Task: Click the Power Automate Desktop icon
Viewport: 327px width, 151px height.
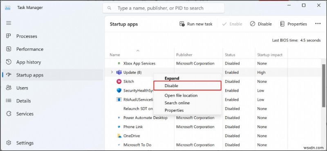Action: coord(119,117)
